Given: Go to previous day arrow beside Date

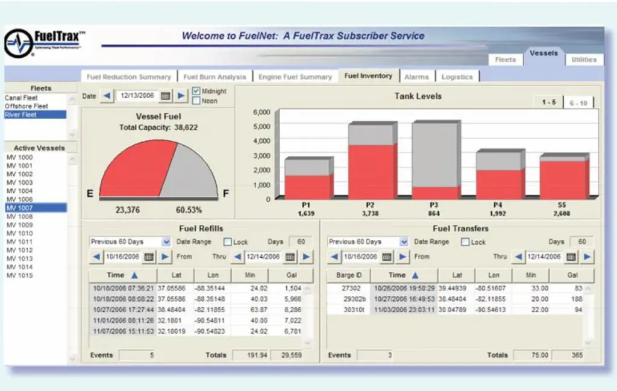Looking at the screenshot, I should [107, 96].
